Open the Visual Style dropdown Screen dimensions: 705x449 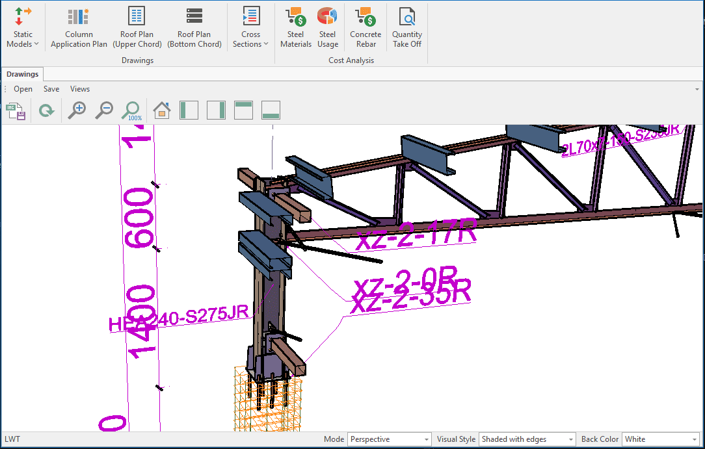[x=527, y=439]
